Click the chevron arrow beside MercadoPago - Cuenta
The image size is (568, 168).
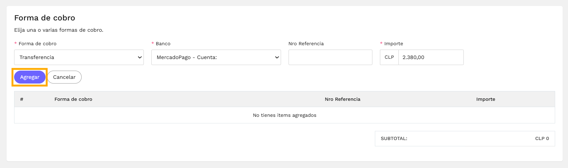277,57
